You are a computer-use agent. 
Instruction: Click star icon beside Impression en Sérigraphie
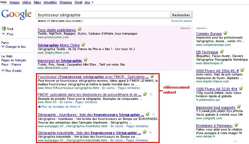click(85, 60)
